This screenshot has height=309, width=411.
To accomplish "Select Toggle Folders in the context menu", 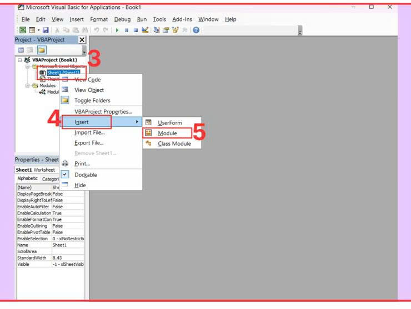I will (x=92, y=100).
